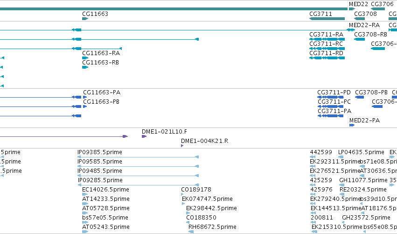This screenshot has height=234, width=397.
Task: Select the DME1-004K21.R purple arrow glyph
Action: pyautogui.click(x=182, y=146)
